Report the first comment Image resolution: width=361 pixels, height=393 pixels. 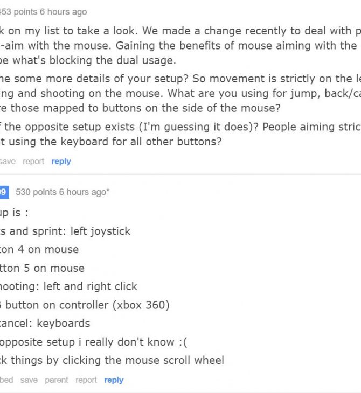coord(33,161)
